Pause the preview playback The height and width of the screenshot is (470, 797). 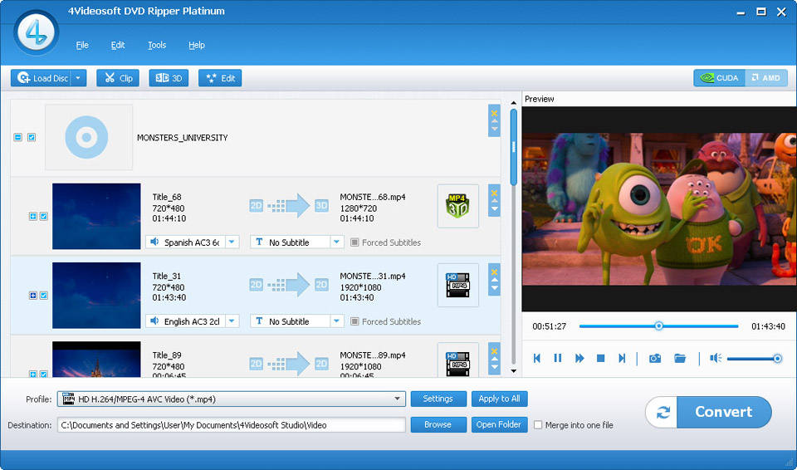click(558, 358)
